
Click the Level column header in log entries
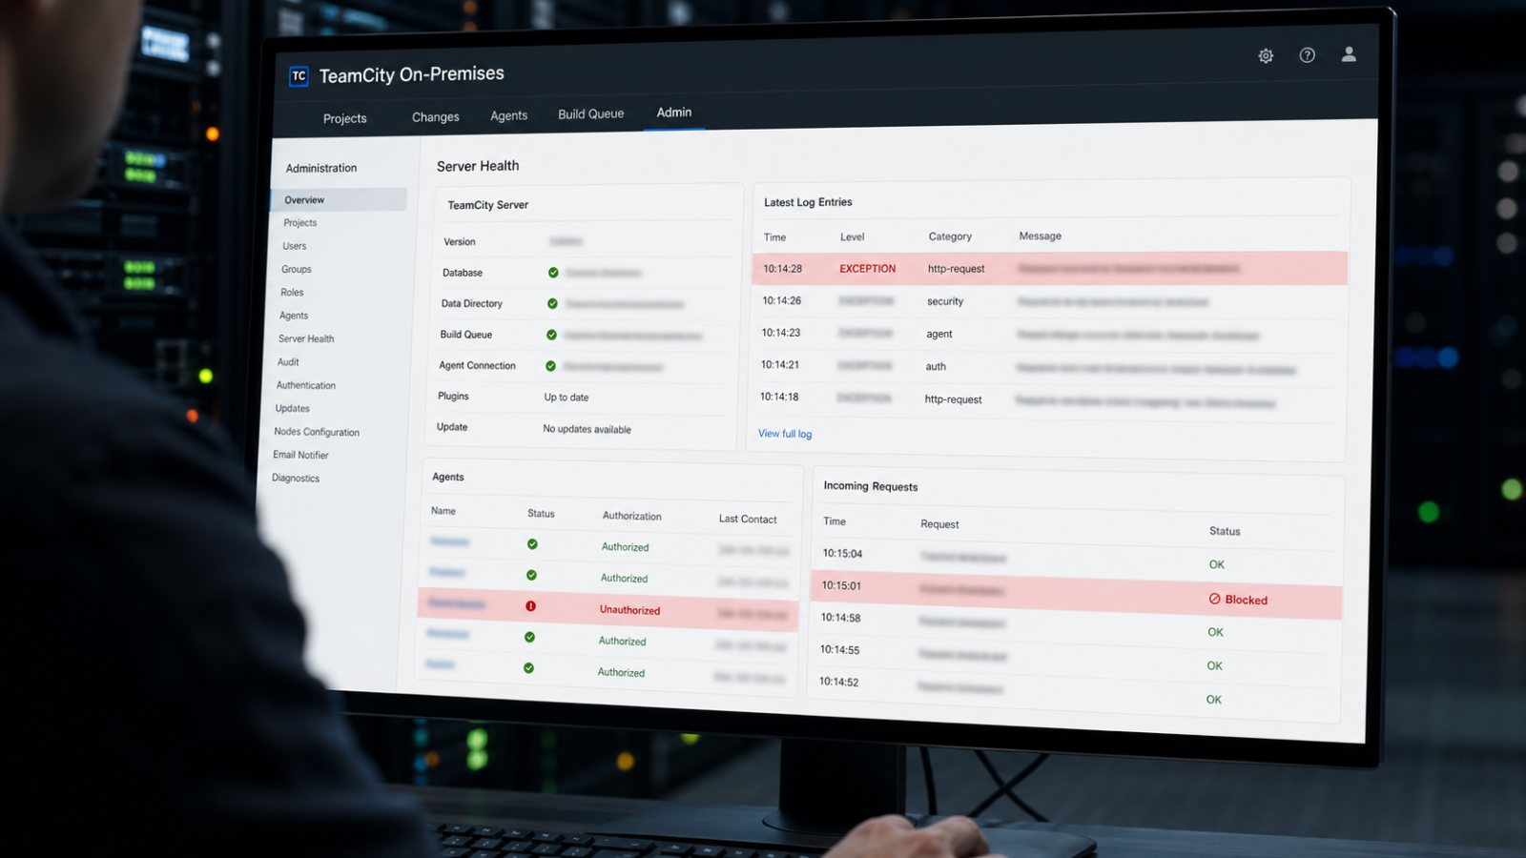(852, 237)
